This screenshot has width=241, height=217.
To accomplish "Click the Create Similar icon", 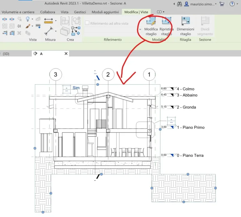I will (x=76, y=31).
